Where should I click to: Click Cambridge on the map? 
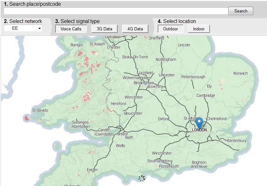[205, 96]
